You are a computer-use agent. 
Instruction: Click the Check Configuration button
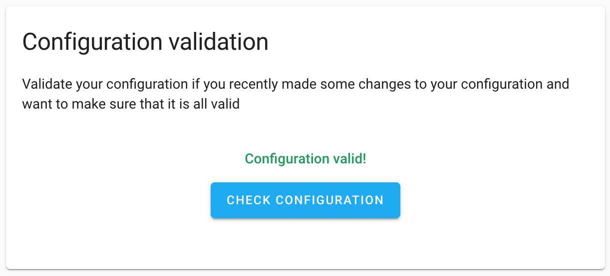click(305, 200)
